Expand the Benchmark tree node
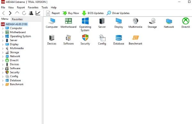Image resolution: width=192 pixels, height=124 pixels. point(3,84)
